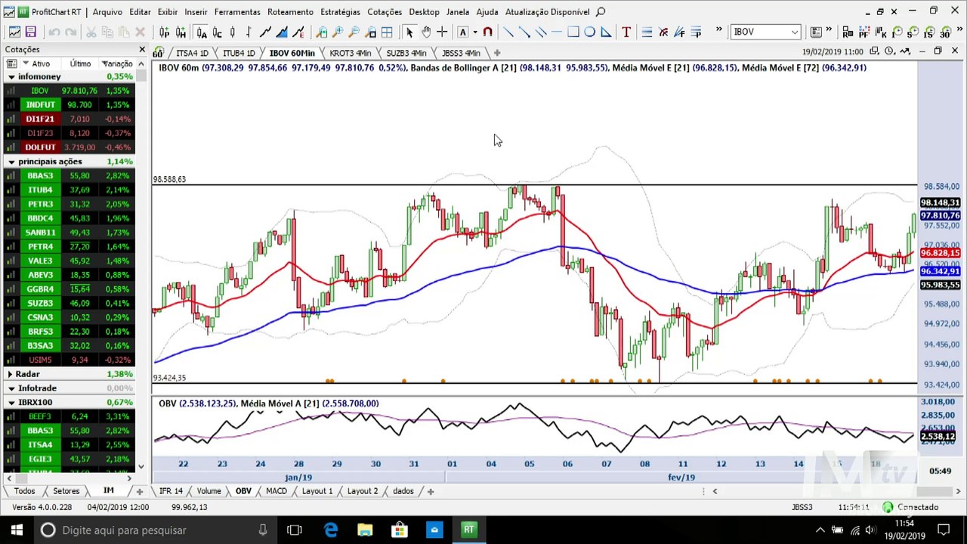Image resolution: width=967 pixels, height=544 pixels.
Task: Open the IBOV asset symbol dropdown
Action: 795,32
